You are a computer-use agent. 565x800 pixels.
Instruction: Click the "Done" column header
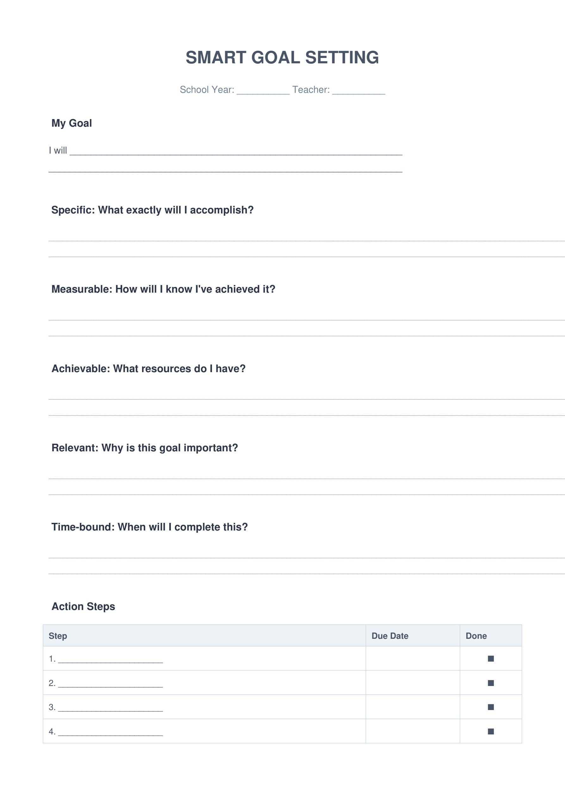[x=476, y=636]
